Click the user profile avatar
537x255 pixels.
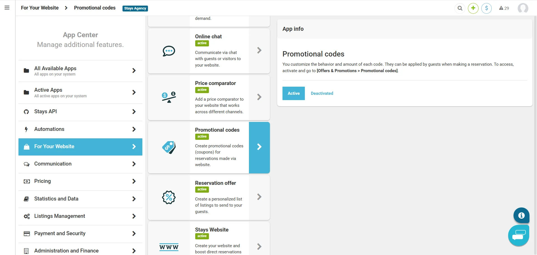click(x=523, y=8)
